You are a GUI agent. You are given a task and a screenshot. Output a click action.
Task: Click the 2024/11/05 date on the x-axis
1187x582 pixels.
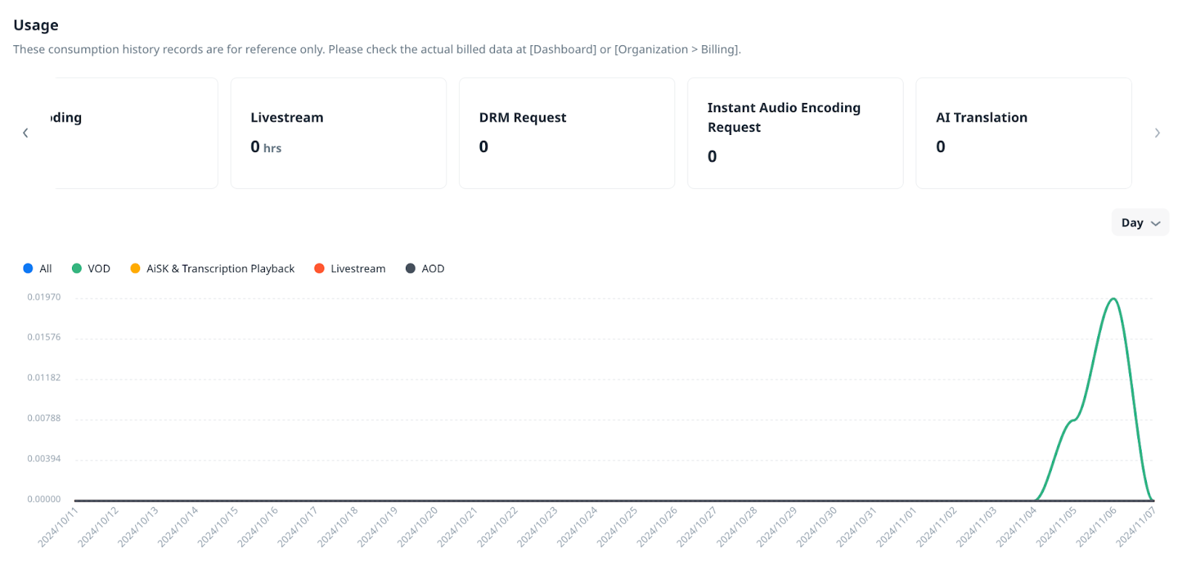[1057, 526]
